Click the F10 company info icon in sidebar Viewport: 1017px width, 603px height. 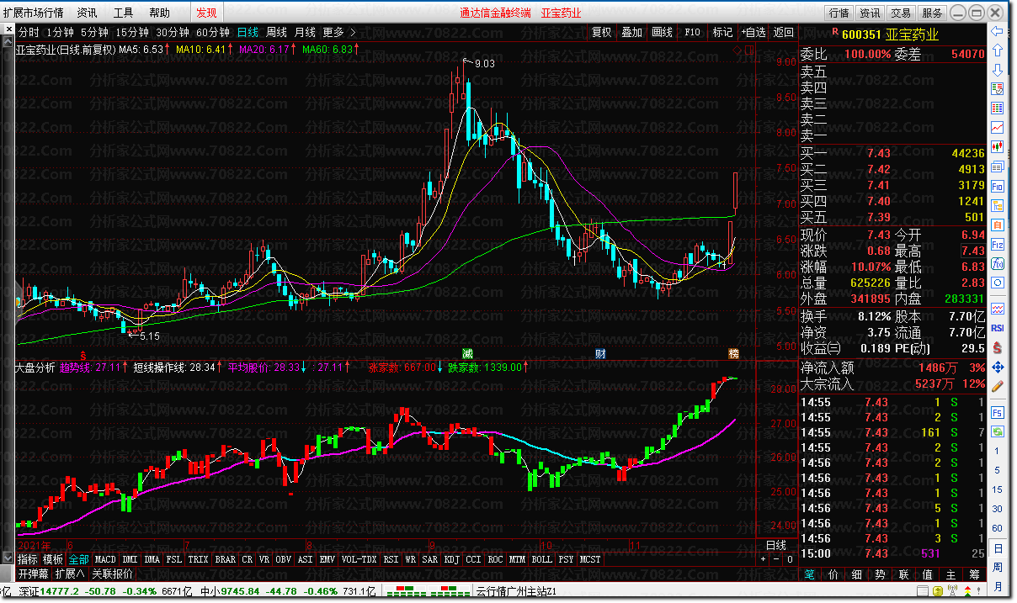(998, 186)
